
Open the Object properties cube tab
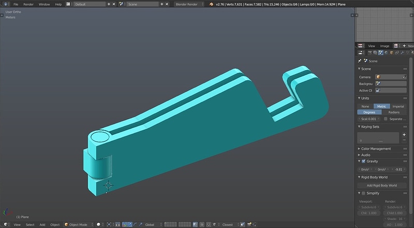tap(392, 53)
